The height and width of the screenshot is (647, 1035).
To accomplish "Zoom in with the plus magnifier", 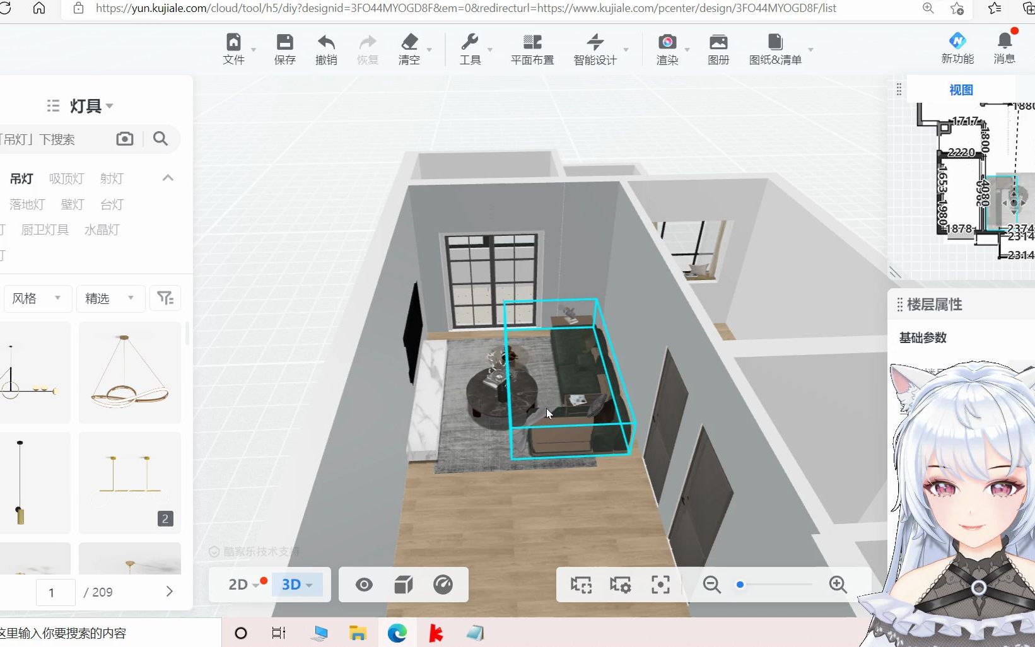I will pos(838,585).
